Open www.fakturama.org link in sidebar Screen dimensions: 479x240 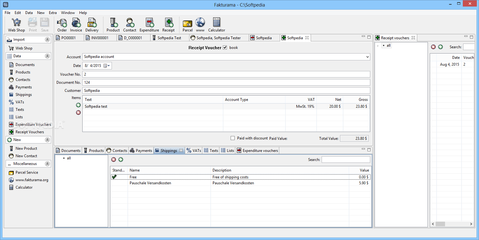tap(28, 180)
